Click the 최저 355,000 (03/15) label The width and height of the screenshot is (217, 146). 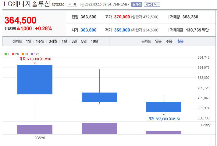click(x=164, y=119)
